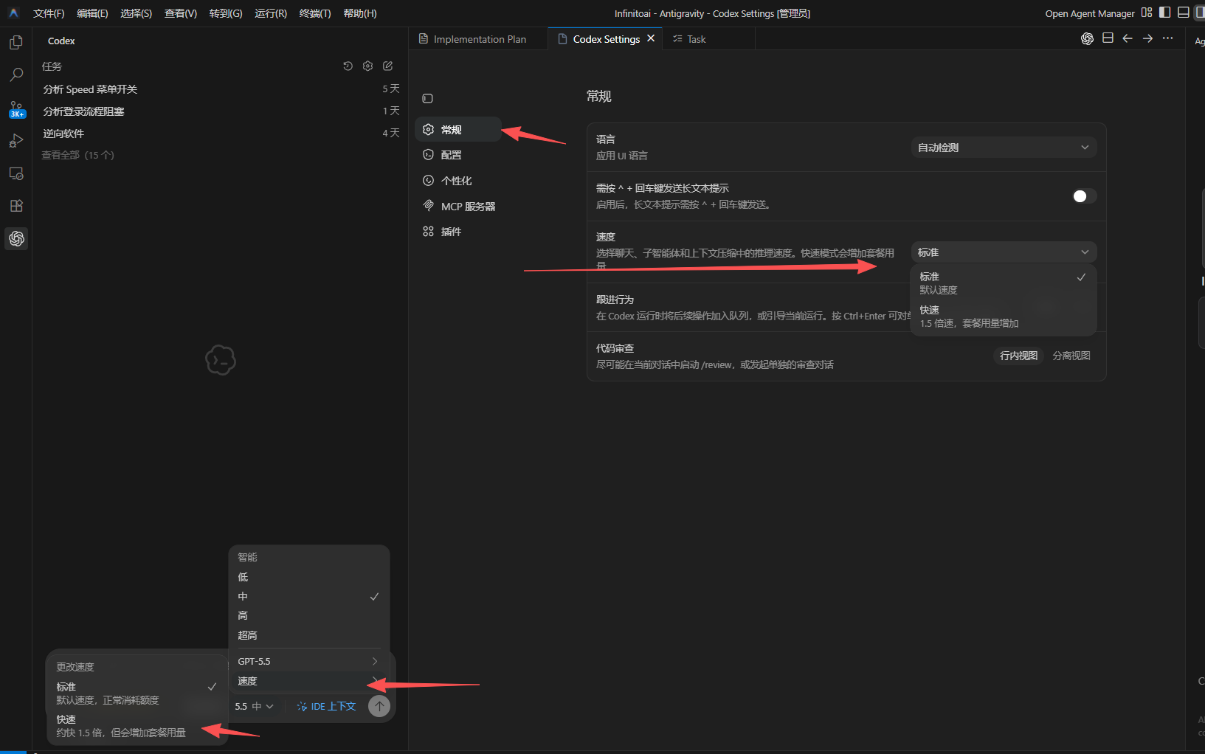The image size is (1205, 754).
Task: Open the 5.5 中 model selector
Action: coord(254,706)
